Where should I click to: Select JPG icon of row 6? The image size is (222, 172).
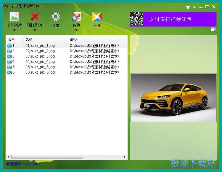[9, 72]
